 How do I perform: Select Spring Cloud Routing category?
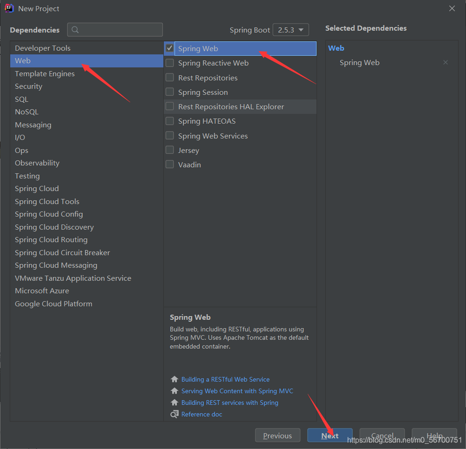86,240
